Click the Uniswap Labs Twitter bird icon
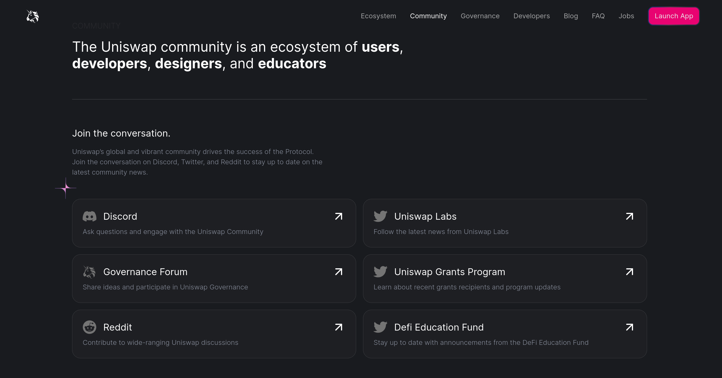This screenshot has height=378, width=722. click(x=380, y=216)
